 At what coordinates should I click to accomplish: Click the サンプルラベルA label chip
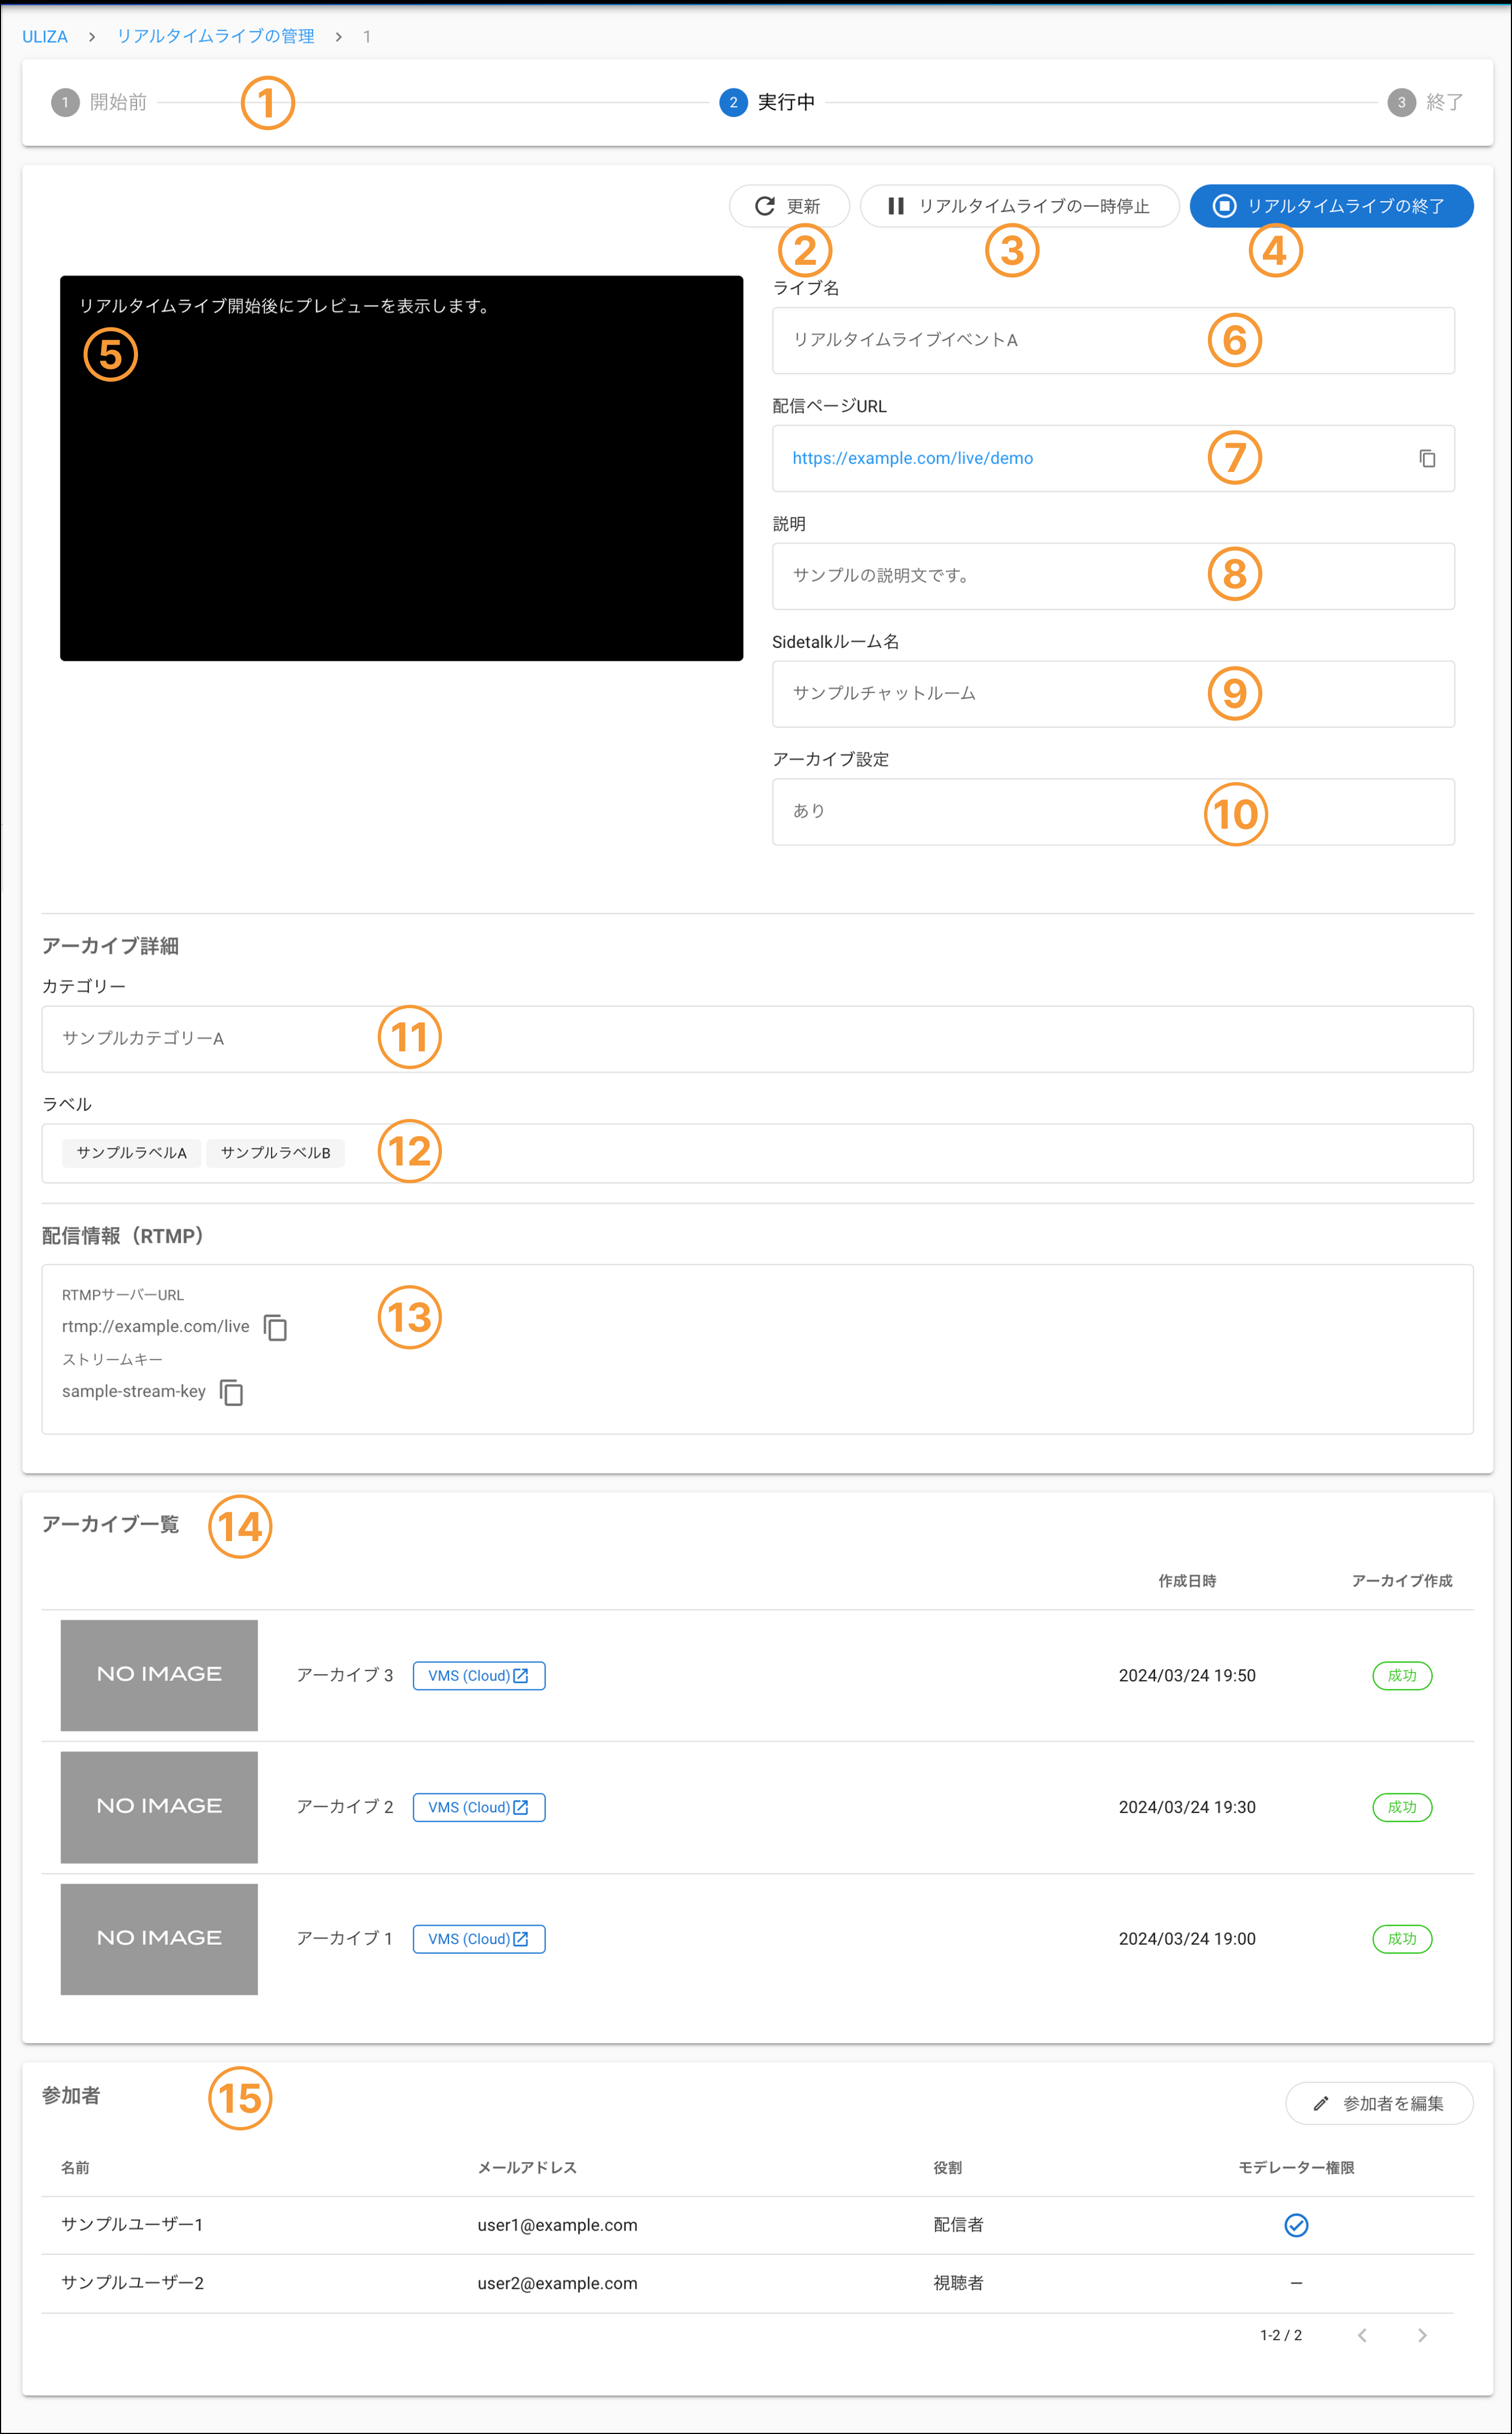click(x=131, y=1152)
